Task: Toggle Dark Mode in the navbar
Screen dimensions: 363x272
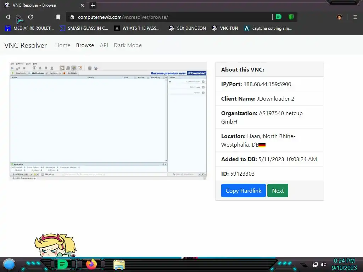Action: (x=128, y=45)
